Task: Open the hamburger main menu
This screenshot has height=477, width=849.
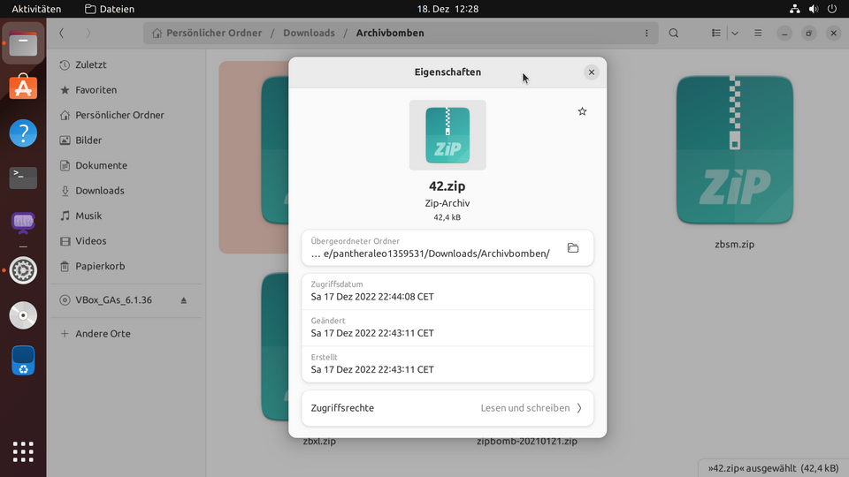Action: click(758, 34)
